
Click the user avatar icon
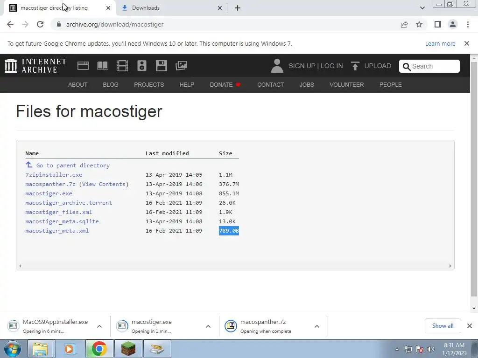(277, 66)
